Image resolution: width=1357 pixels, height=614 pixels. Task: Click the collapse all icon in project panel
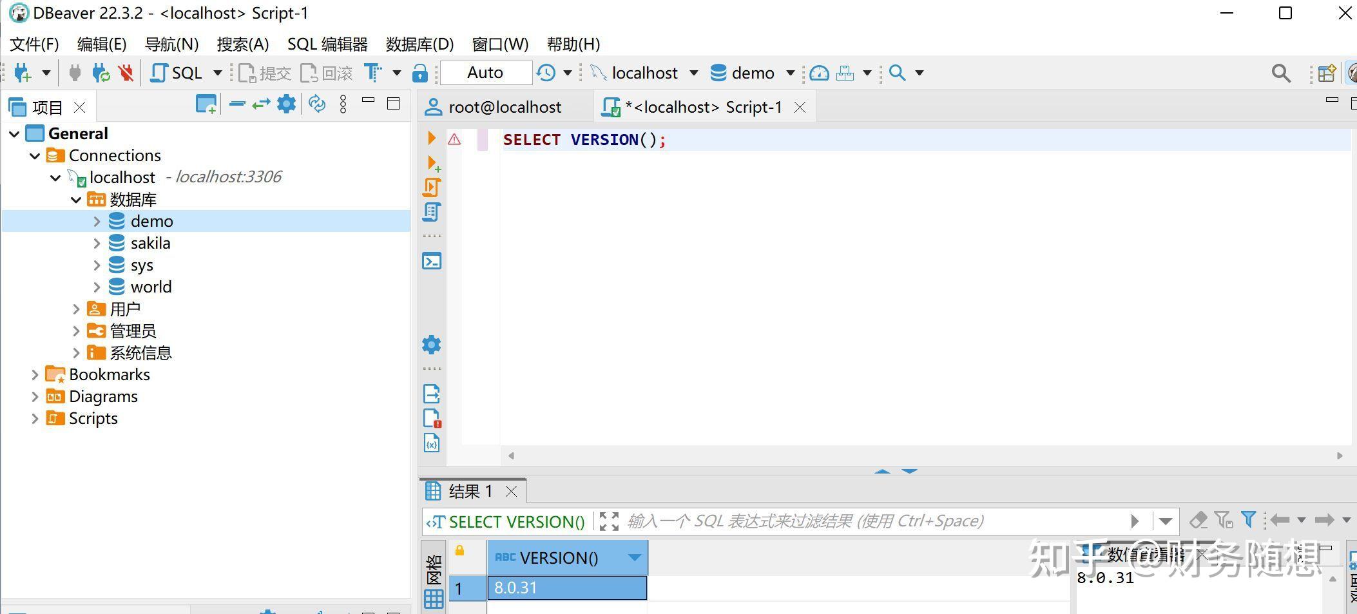click(x=237, y=103)
